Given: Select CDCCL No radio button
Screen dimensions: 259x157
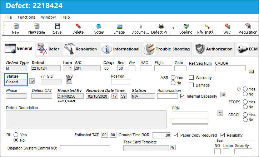Looking at the screenshot, I should [x=245, y=119].
